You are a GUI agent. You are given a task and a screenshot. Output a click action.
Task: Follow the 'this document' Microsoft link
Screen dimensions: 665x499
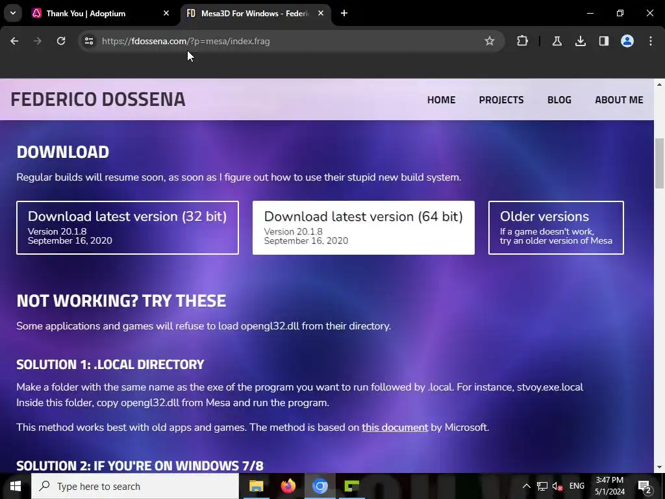(x=395, y=428)
